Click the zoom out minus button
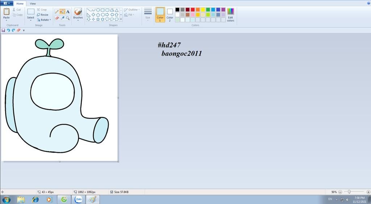 click(x=340, y=192)
